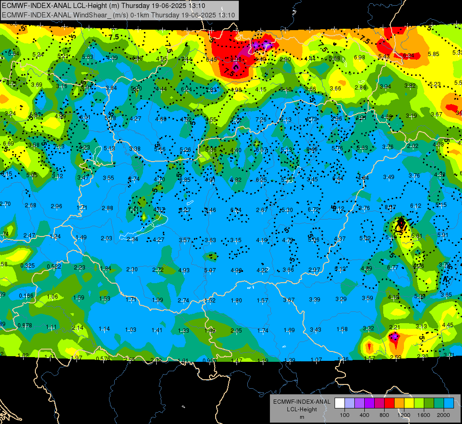Pick the red legend swatch right of 800
462x424 pixels.
tap(389, 403)
